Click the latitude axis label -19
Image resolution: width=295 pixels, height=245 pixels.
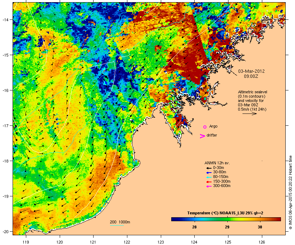point(5,196)
